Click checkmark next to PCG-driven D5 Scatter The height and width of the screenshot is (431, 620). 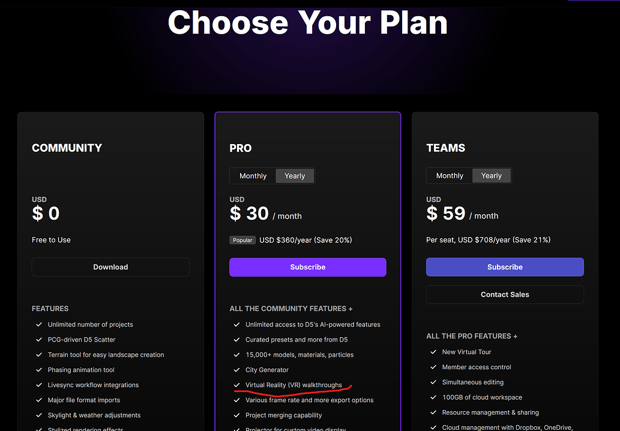tap(39, 340)
